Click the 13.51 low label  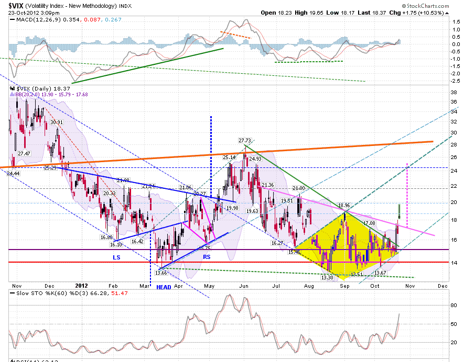[x=357, y=274]
